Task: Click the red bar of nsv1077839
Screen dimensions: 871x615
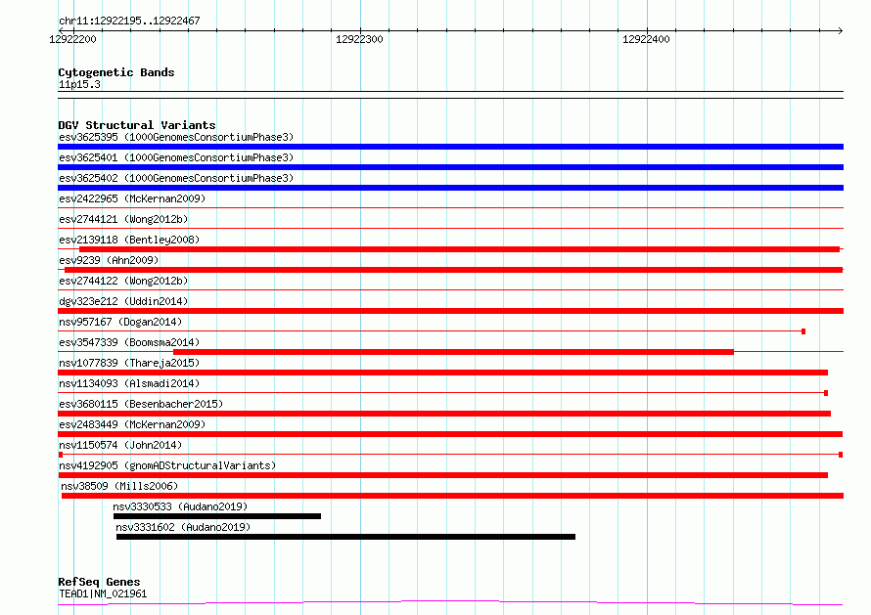Action: tap(442, 373)
